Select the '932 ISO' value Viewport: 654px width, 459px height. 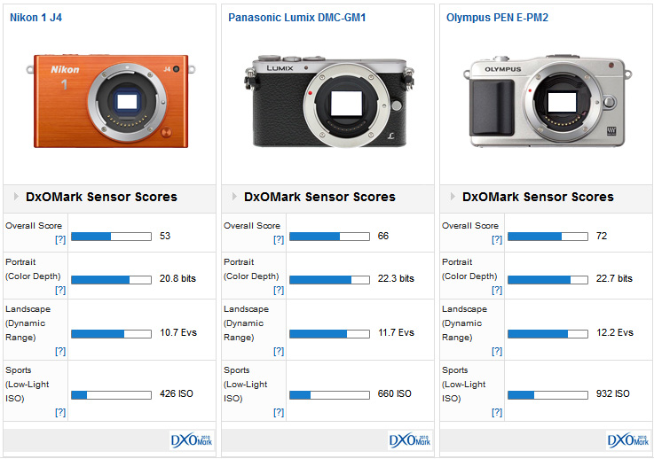pyautogui.click(x=612, y=393)
